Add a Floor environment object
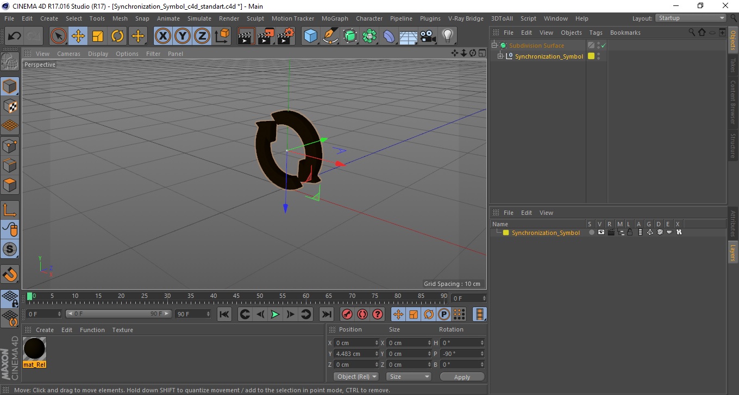The image size is (739, 395). [408, 36]
